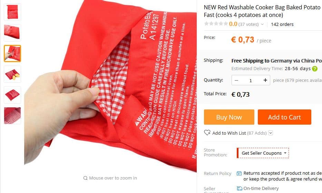This screenshot has width=322, height=193.
Task: Click the quantity input field
Action: [x=251, y=80]
